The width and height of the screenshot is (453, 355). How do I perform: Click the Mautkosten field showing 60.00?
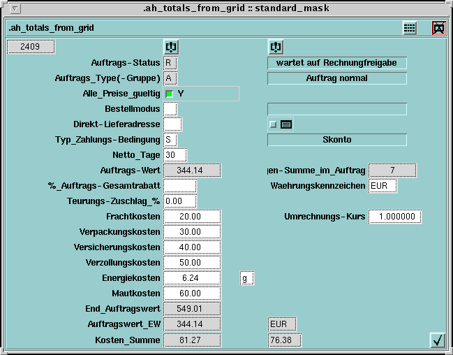[x=192, y=294]
